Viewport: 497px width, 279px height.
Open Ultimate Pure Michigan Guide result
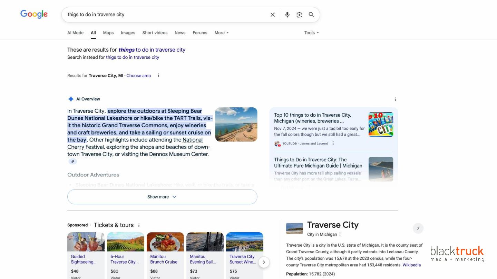click(318, 163)
